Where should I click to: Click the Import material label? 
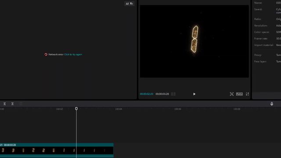click(x=263, y=45)
